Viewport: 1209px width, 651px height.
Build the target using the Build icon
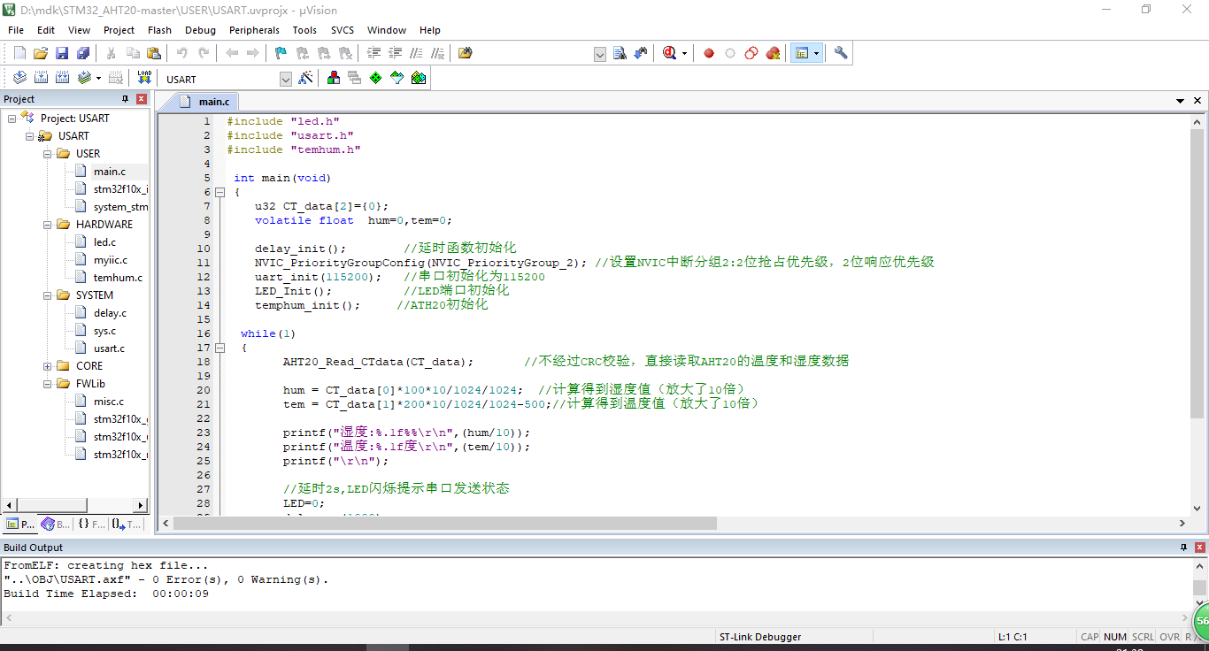coord(41,78)
